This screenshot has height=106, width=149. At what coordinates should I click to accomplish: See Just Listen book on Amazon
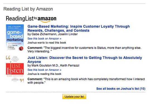tap(44, 70)
